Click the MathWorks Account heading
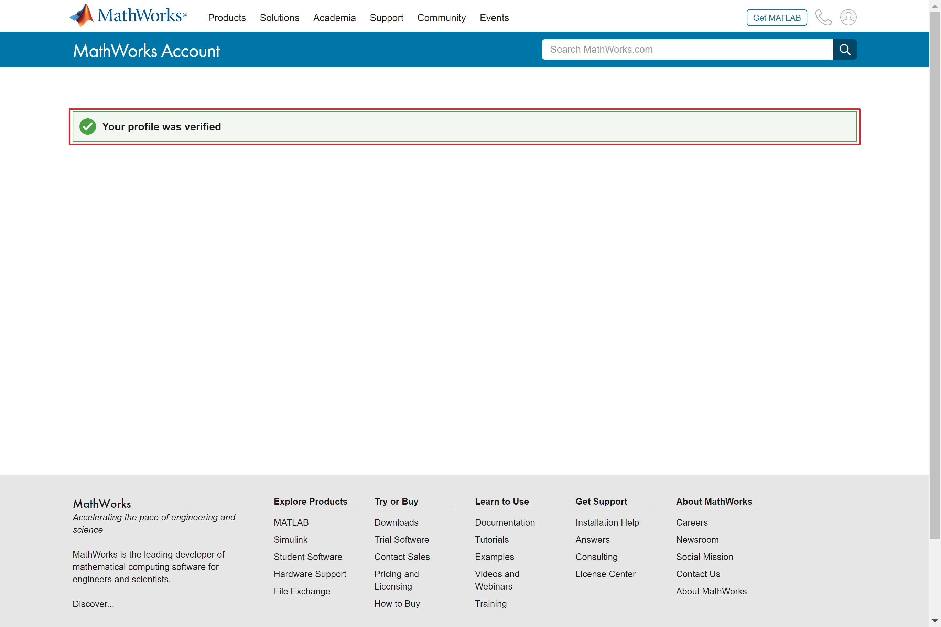The image size is (941, 627). [147, 51]
